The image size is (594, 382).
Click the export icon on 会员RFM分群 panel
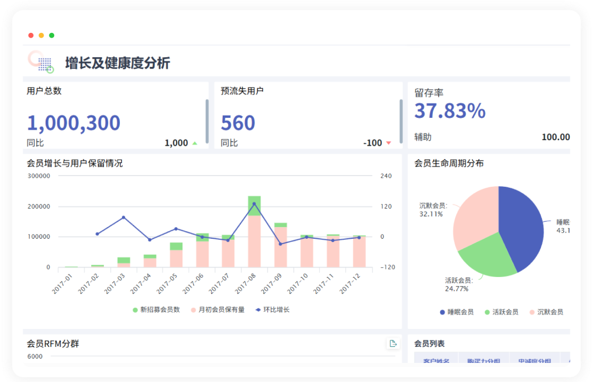[393, 344]
